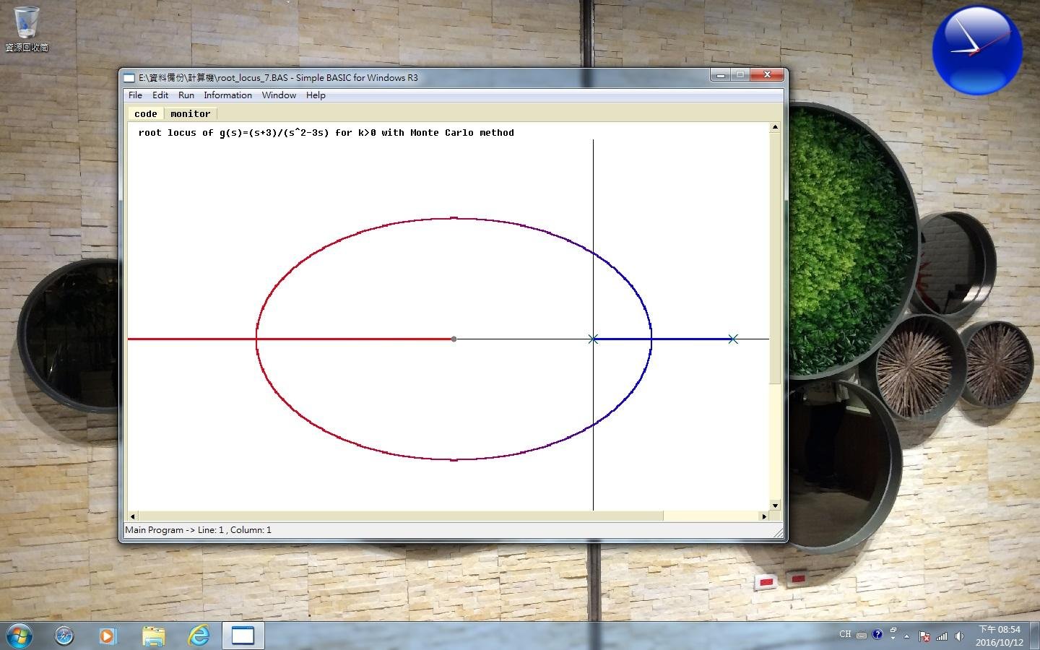Click the Simple BASIC title bar icon
The width and height of the screenshot is (1040, 650).
pyautogui.click(x=129, y=78)
